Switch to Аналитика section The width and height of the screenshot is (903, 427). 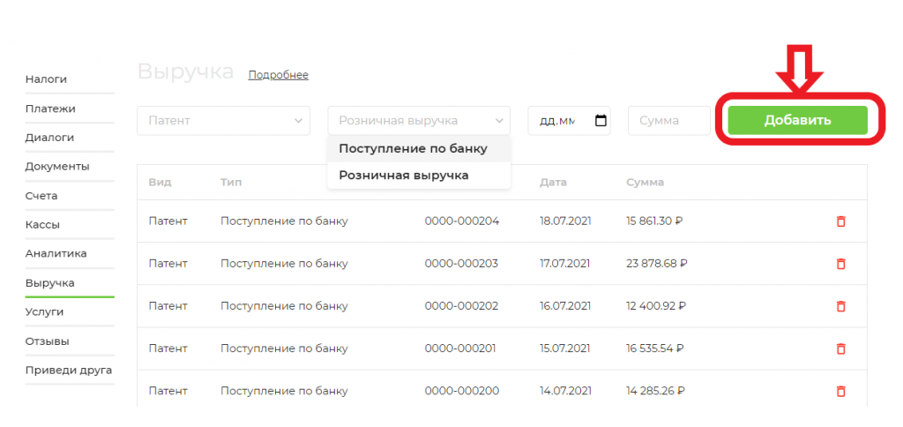[56, 253]
